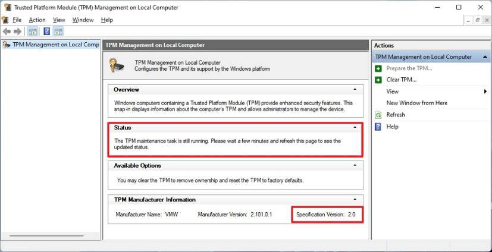492x252 pixels.
Task: Open the Window menu
Action: [83, 20]
